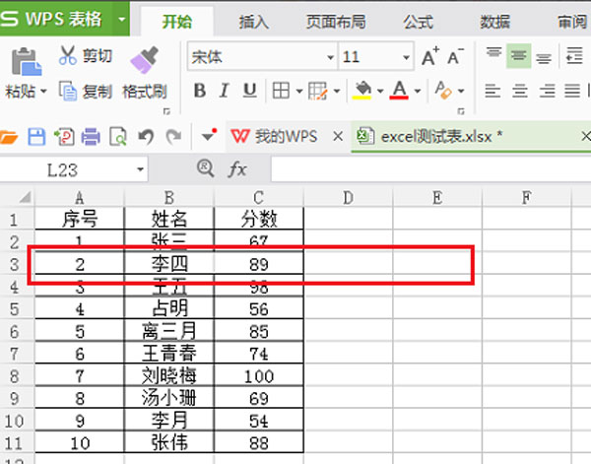
Task: Open the font color dropdown arrow
Action: click(x=418, y=91)
